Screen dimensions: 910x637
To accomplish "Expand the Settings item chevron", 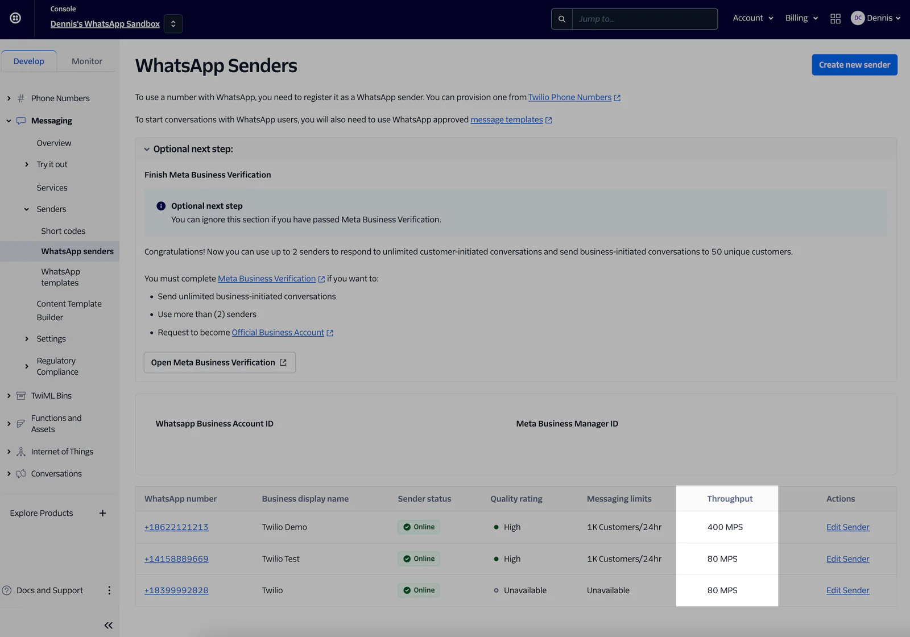I will pyautogui.click(x=27, y=339).
